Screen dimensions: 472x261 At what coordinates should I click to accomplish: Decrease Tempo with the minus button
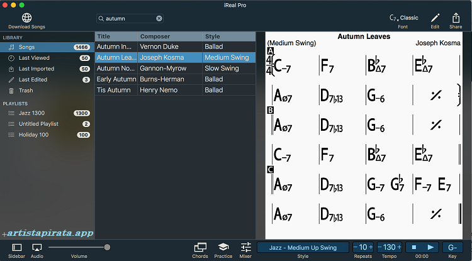point(380,247)
